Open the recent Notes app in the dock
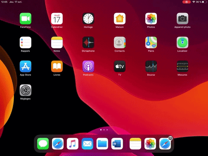 [x=135, y=144]
